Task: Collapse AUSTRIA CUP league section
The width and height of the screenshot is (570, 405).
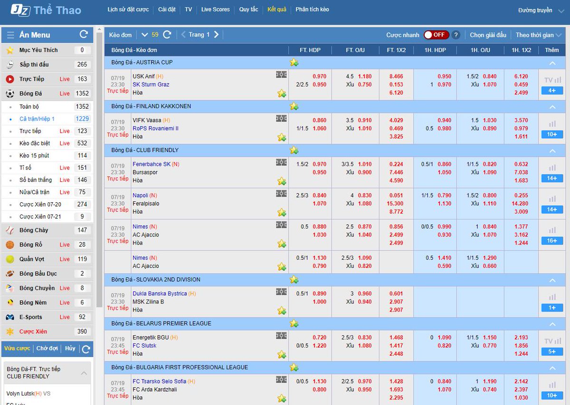Action: (x=552, y=63)
